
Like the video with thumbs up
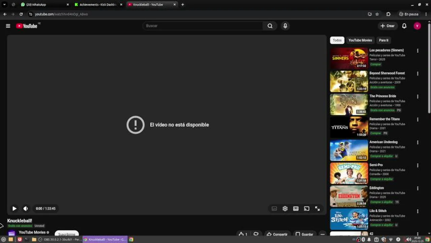click(x=243, y=234)
